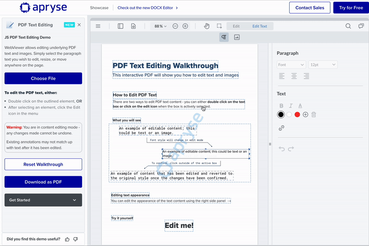Add a new custom color
369x246 pixels.
(x=305, y=114)
